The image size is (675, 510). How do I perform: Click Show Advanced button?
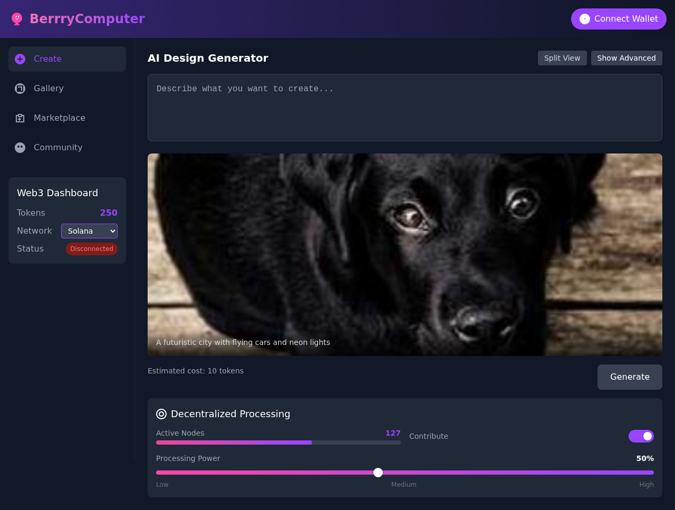(x=626, y=58)
